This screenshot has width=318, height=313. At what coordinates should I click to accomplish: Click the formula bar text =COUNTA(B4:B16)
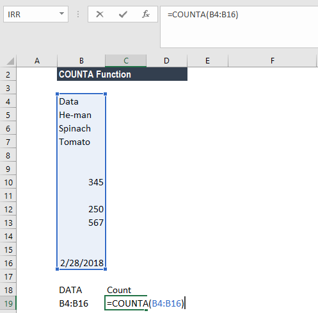[x=203, y=15]
